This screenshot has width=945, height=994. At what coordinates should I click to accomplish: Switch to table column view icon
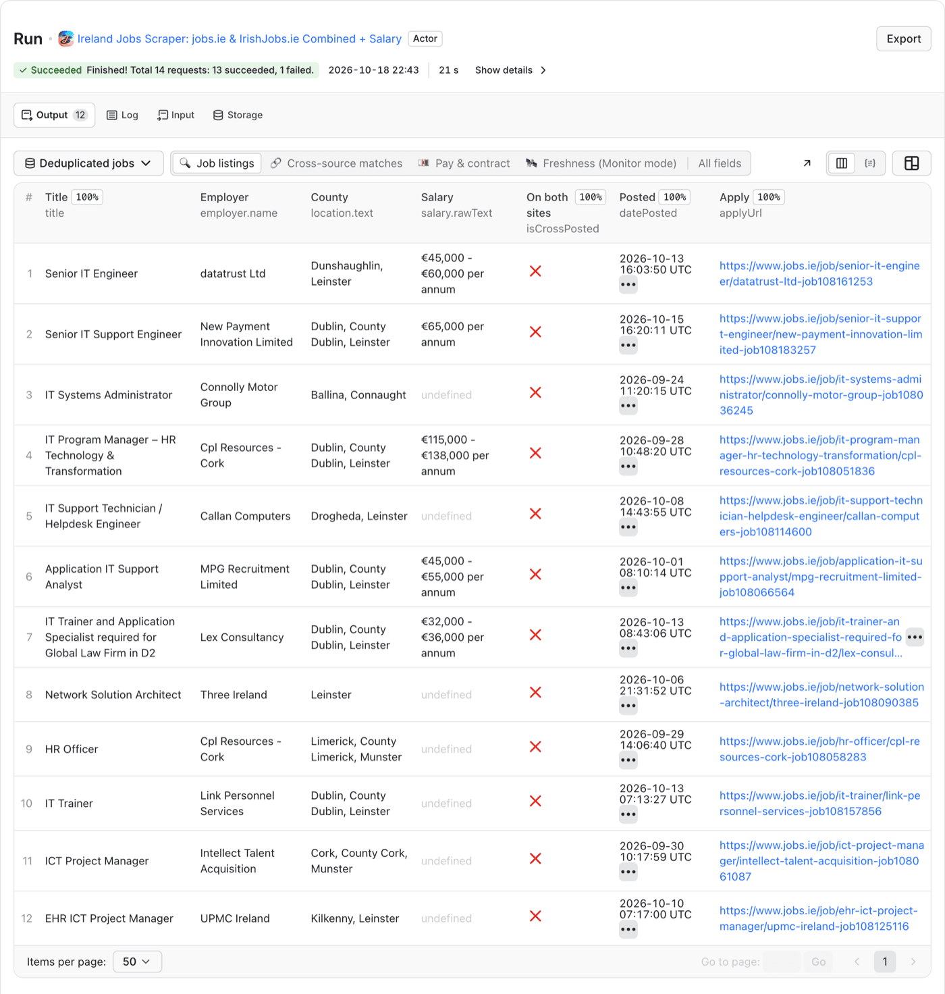[842, 163]
